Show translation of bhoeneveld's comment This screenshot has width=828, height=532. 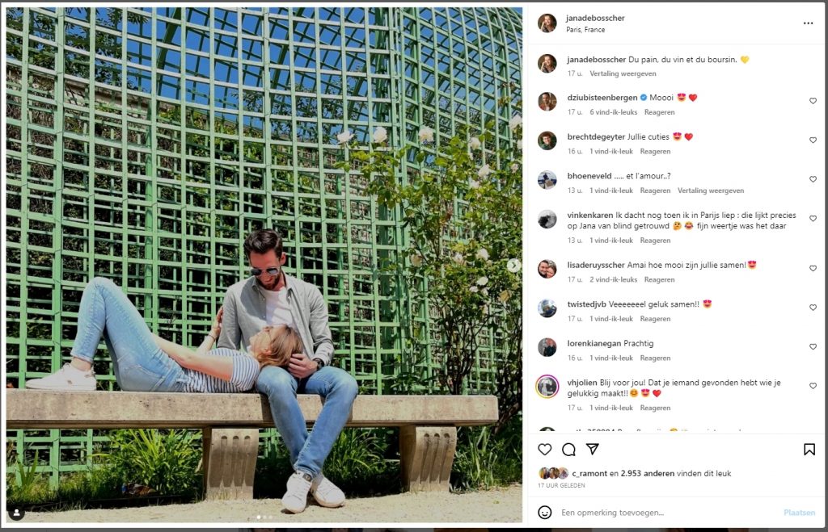coord(710,191)
